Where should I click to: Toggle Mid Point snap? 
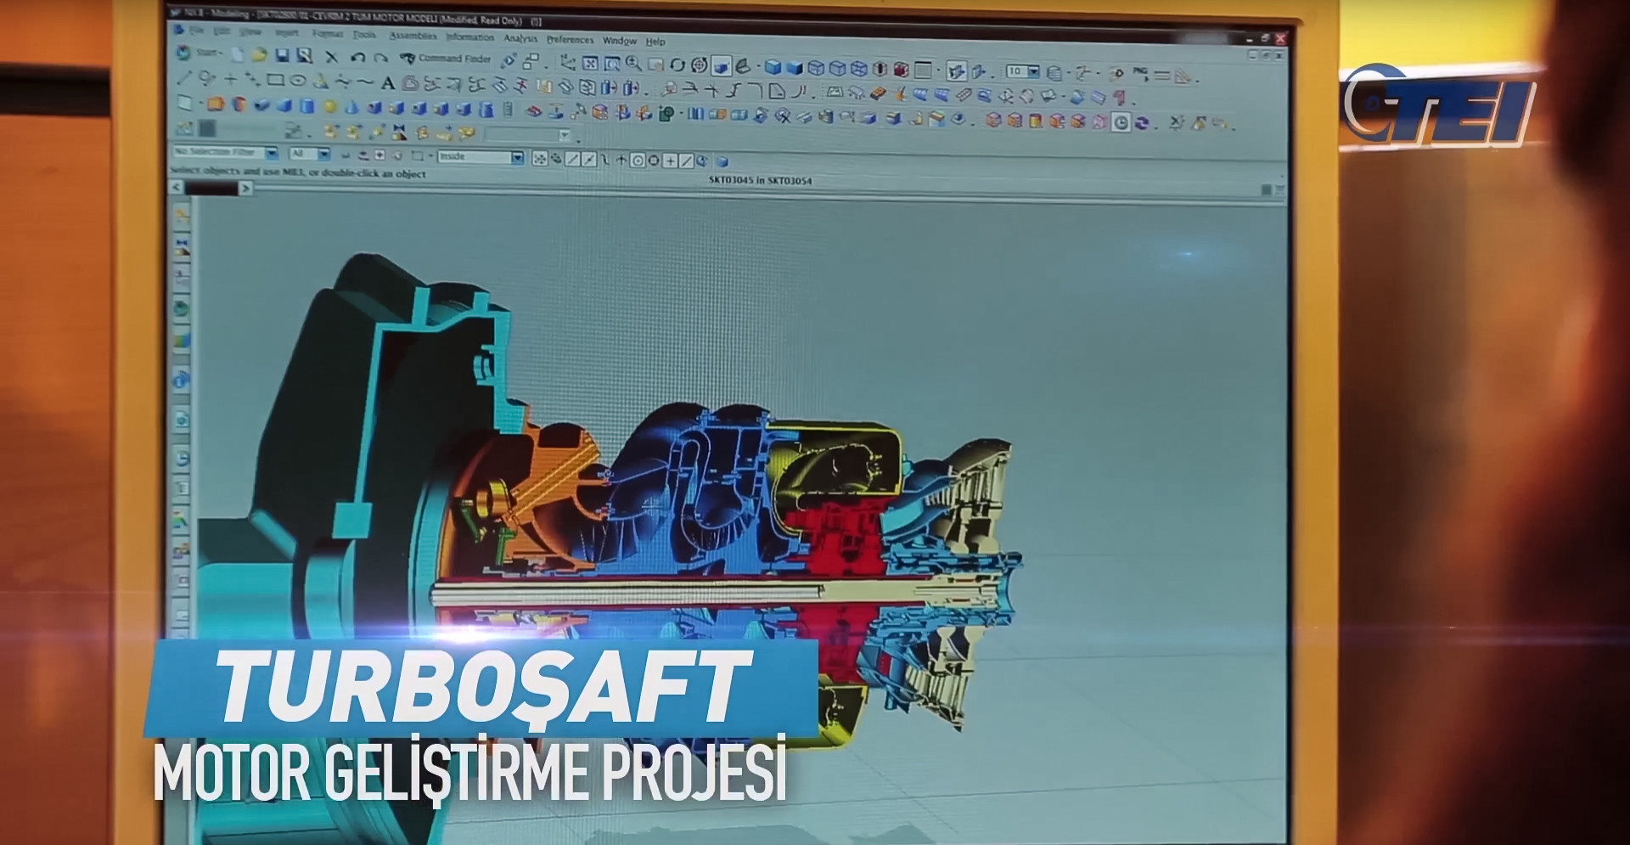tap(589, 160)
